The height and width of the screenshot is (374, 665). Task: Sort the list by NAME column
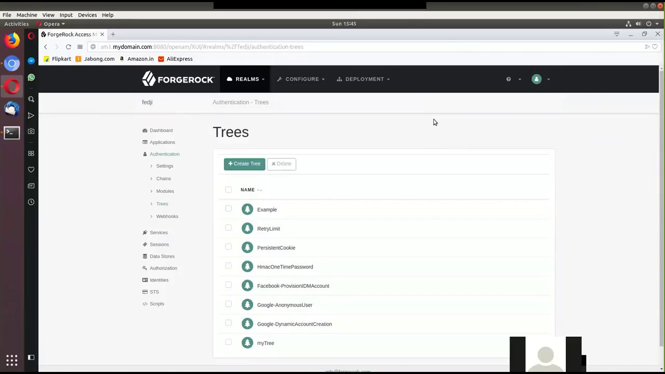tap(251, 190)
